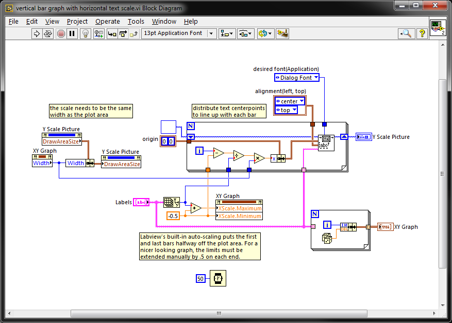Click scroll up arrow

(443, 45)
